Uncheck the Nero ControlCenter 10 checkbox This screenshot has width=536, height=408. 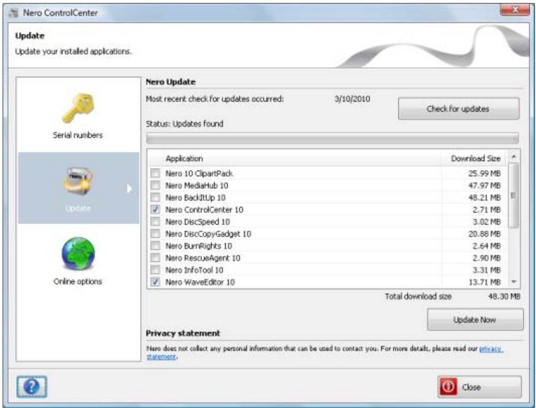coord(155,209)
